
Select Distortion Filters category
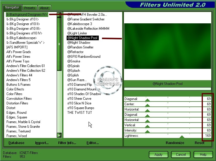point(17,103)
